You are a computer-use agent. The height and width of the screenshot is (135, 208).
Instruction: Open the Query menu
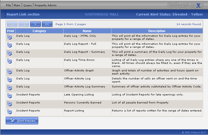(x=27, y=5)
